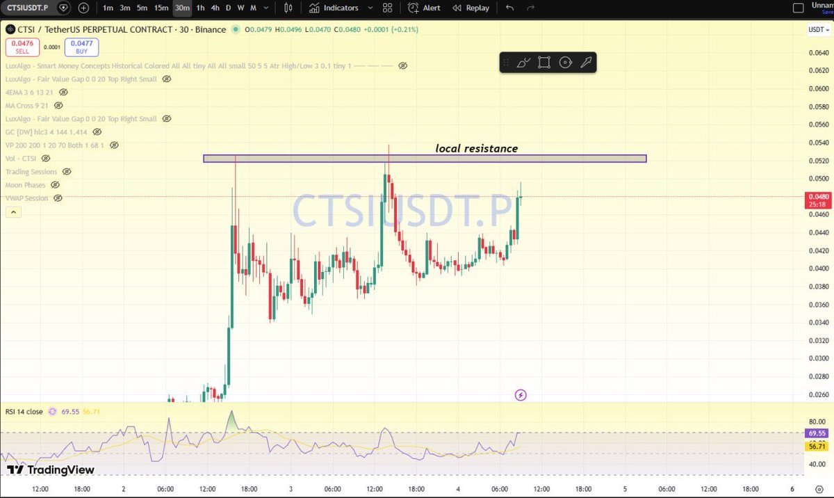Image resolution: width=834 pixels, height=498 pixels.
Task: Select the arrow drawing tool in floating toolbar
Action: click(587, 62)
